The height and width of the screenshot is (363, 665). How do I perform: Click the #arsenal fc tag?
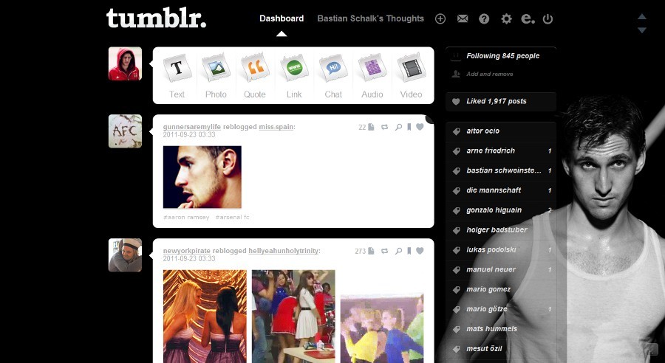(x=233, y=218)
